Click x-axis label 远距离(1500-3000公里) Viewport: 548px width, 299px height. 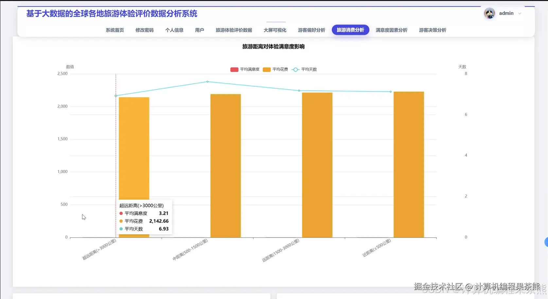coord(281,251)
